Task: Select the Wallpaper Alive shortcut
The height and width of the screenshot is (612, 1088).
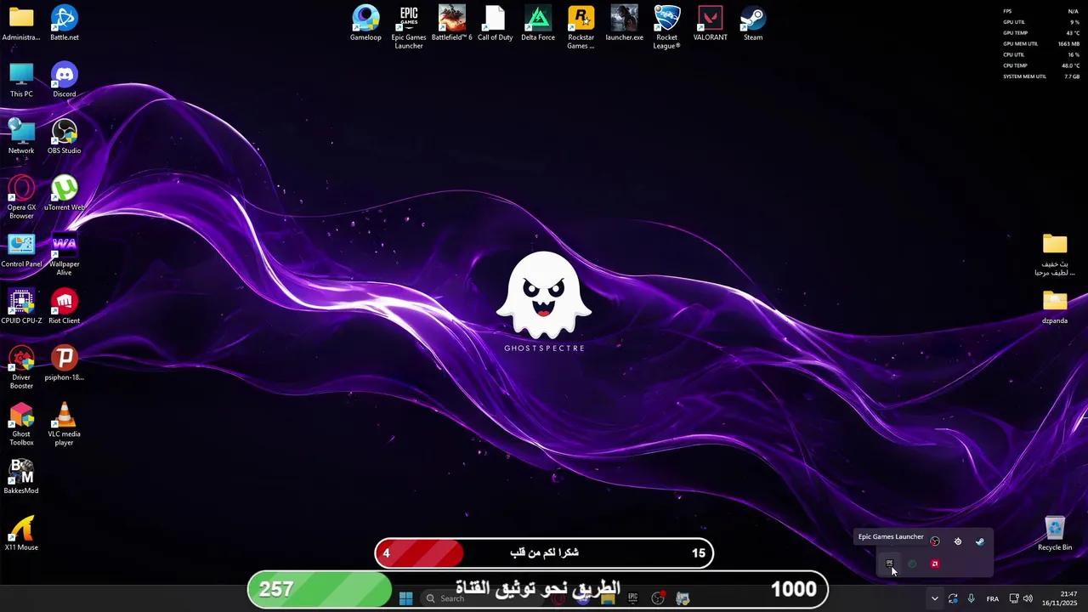Action: [x=65, y=254]
